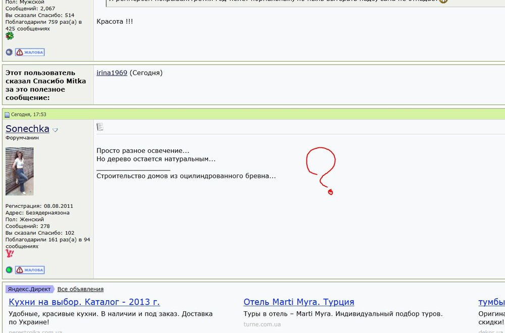
Task: Open Sonechka's avatar photo
Action: click(x=19, y=171)
